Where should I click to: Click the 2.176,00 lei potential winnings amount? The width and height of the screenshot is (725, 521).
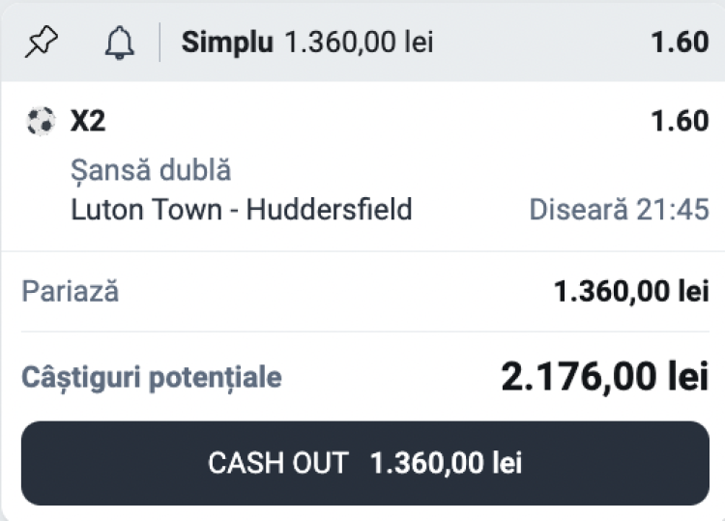(x=605, y=377)
